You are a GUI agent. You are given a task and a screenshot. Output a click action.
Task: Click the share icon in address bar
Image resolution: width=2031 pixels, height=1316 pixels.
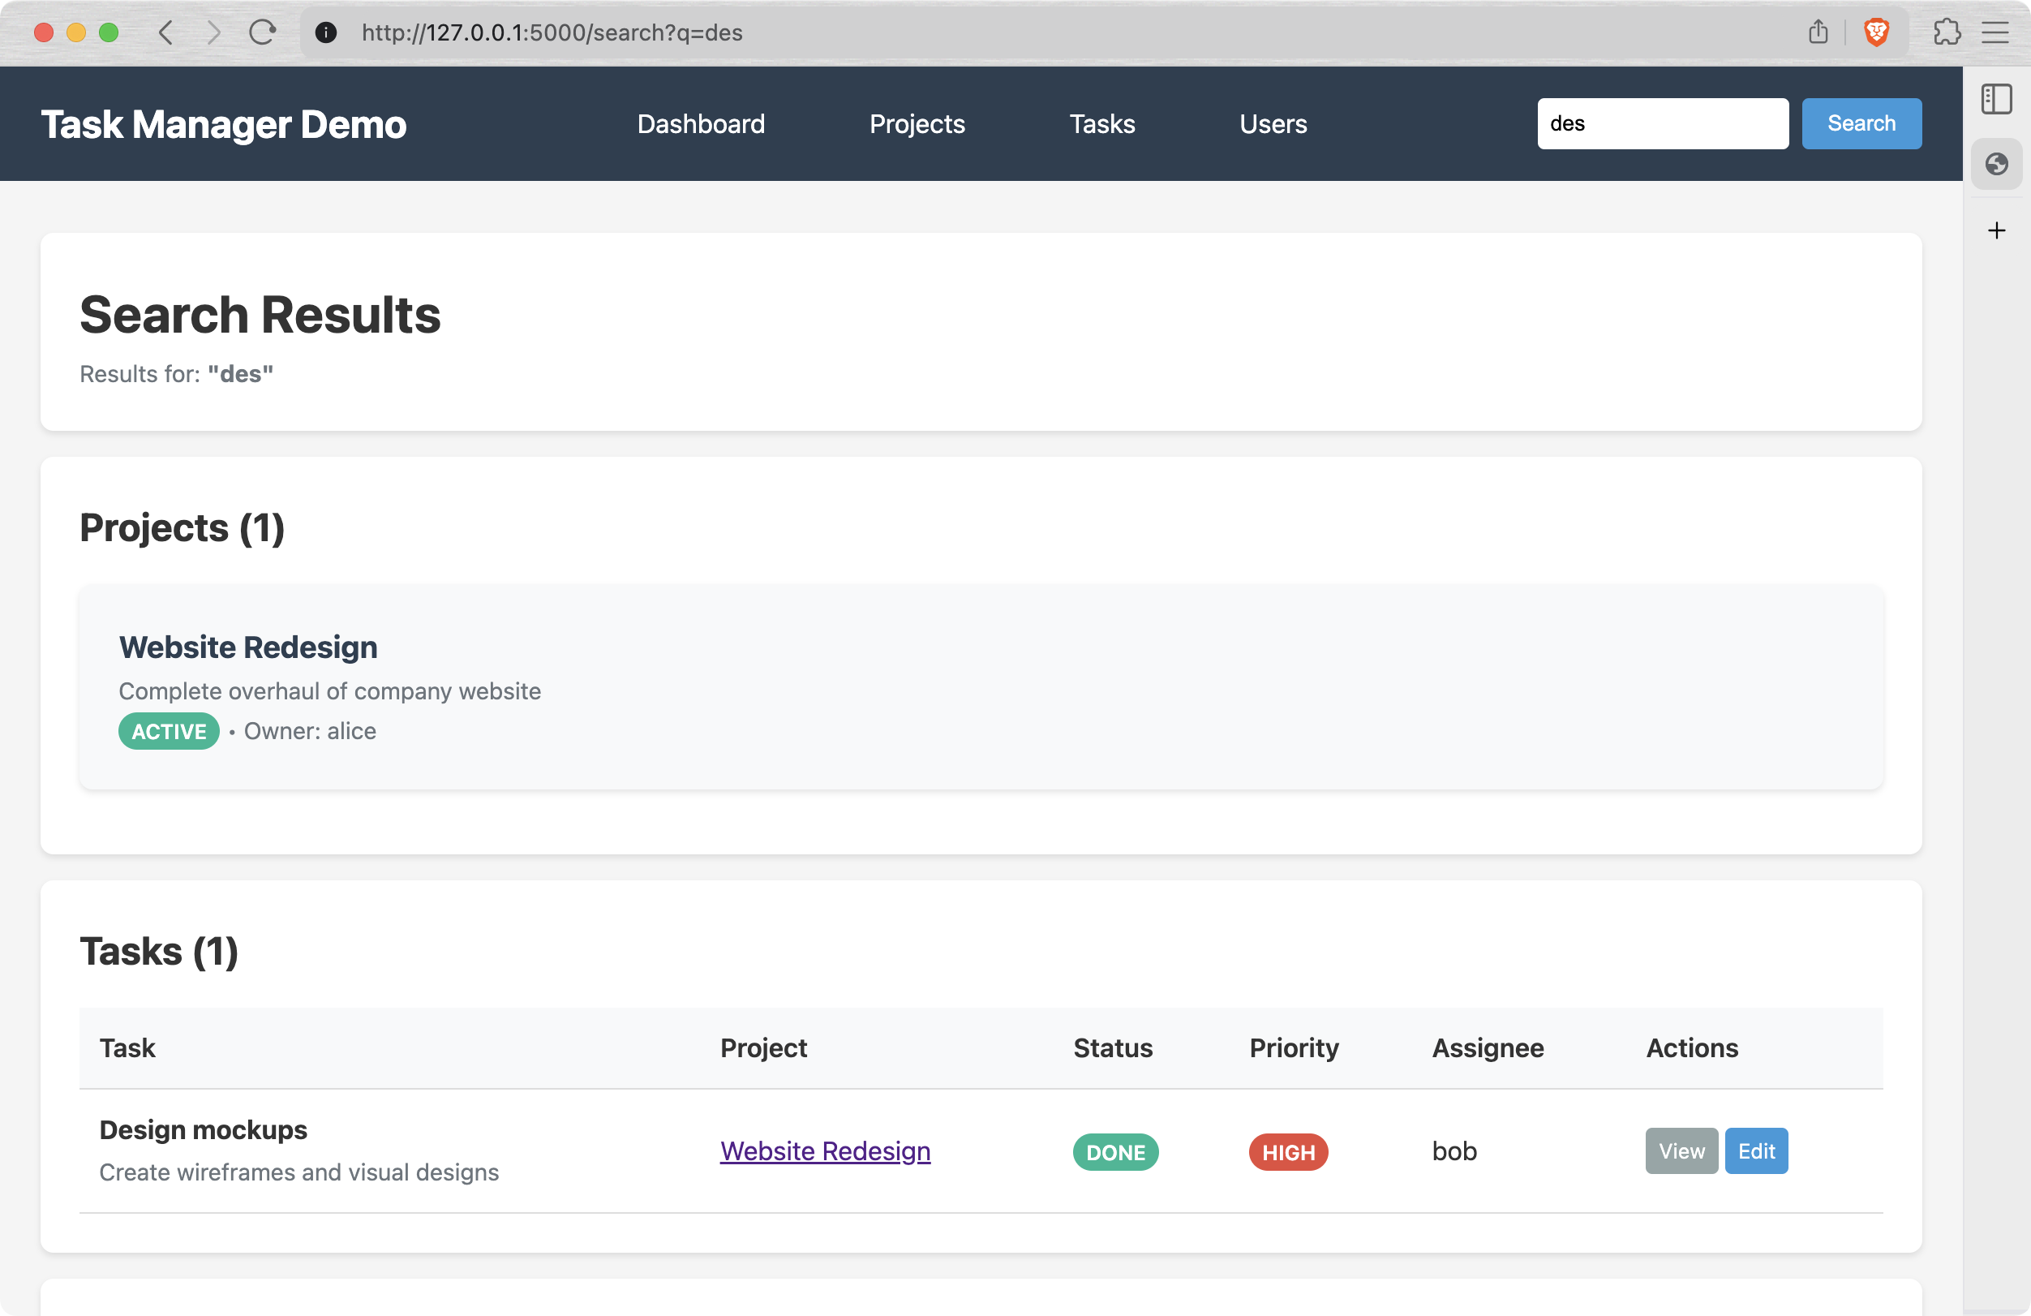coord(1818,32)
